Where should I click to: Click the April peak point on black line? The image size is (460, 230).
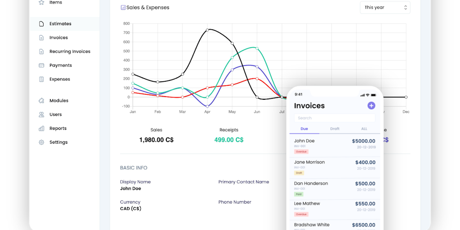[x=207, y=30]
